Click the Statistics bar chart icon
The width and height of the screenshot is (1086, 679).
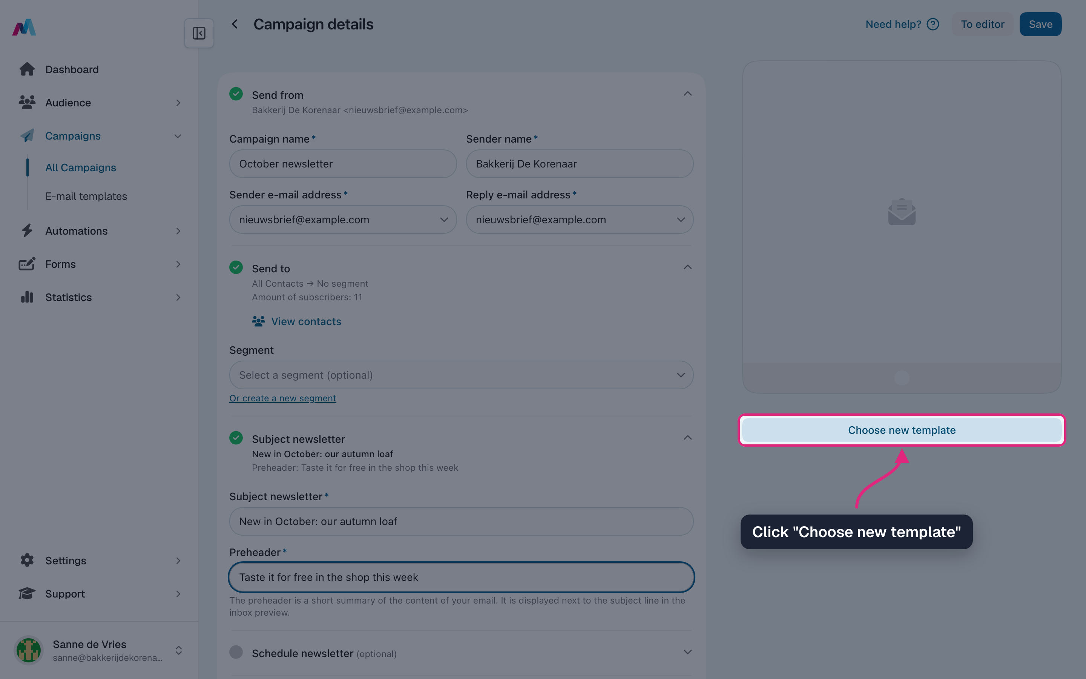[x=27, y=297]
